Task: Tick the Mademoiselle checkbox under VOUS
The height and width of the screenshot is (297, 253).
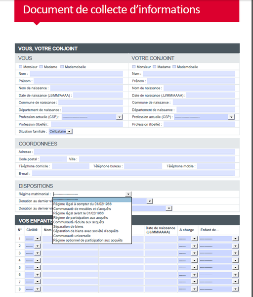Action: point(62,67)
